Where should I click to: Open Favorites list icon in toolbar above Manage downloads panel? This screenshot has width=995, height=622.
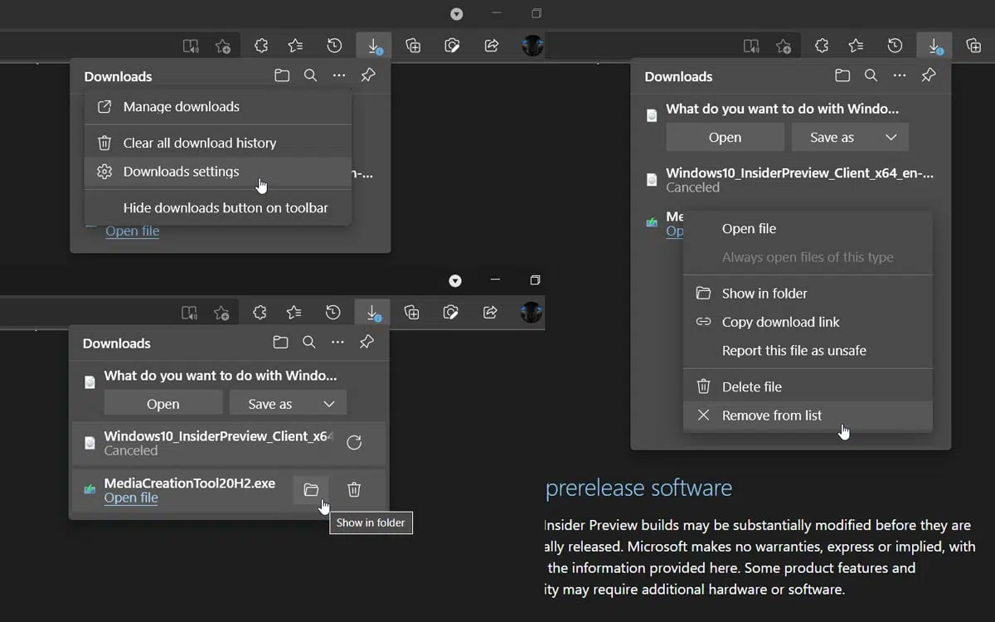(x=295, y=46)
